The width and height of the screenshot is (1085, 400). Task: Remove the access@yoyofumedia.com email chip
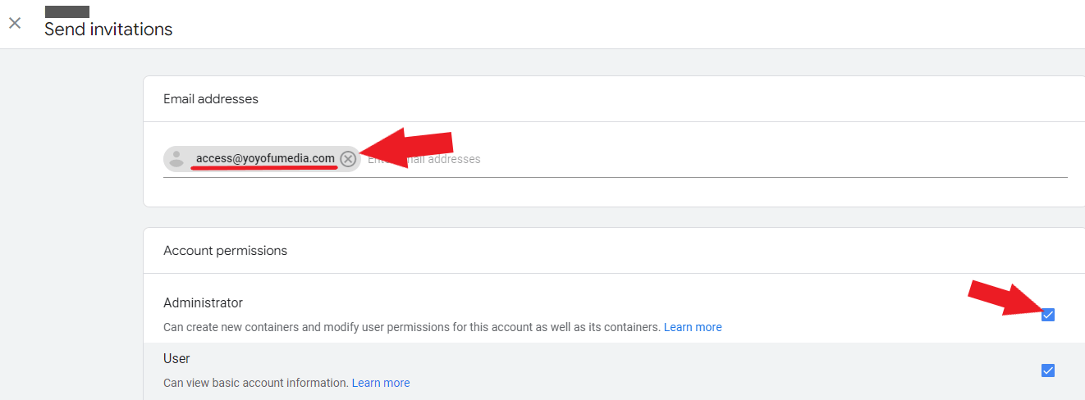[348, 159]
